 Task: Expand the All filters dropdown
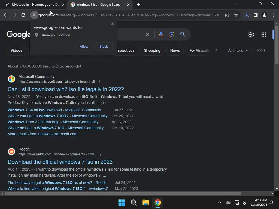pyautogui.click(x=238, y=50)
